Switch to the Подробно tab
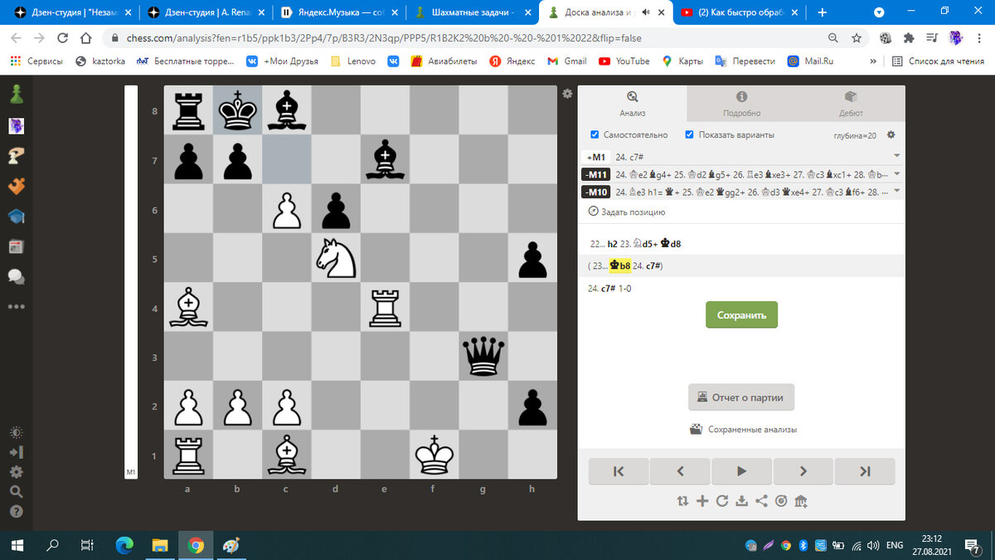 741,104
